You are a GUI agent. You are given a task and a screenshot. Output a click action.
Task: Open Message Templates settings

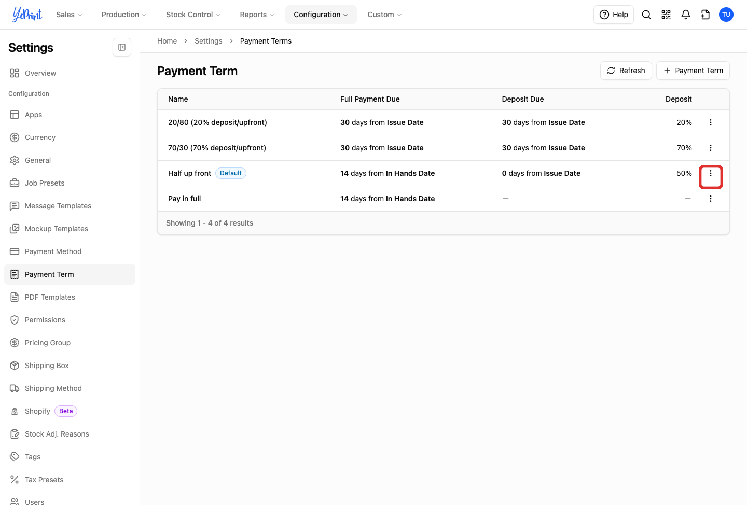70,206
